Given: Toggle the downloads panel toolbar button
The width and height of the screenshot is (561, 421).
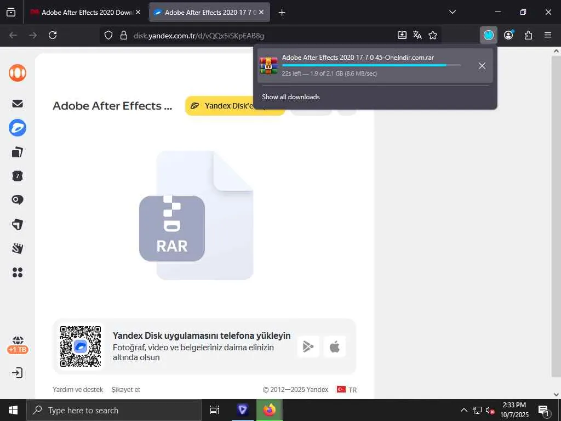Looking at the screenshot, I should point(488,35).
